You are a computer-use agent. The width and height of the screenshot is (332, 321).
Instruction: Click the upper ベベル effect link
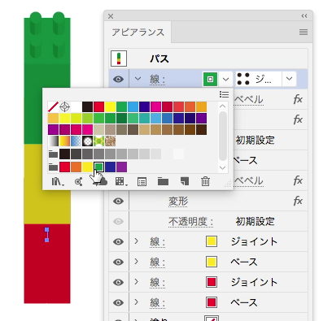pos(248,100)
